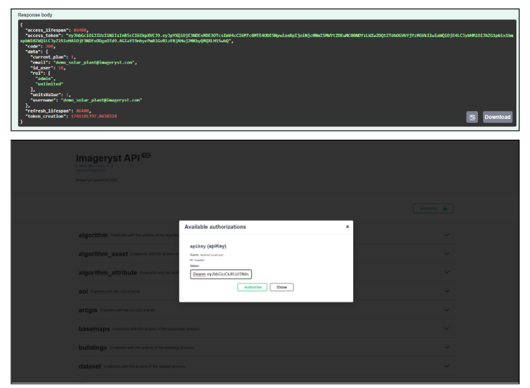The width and height of the screenshot is (530, 388).
Task: Select the buildings endpoint group title
Action: [x=92, y=348]
